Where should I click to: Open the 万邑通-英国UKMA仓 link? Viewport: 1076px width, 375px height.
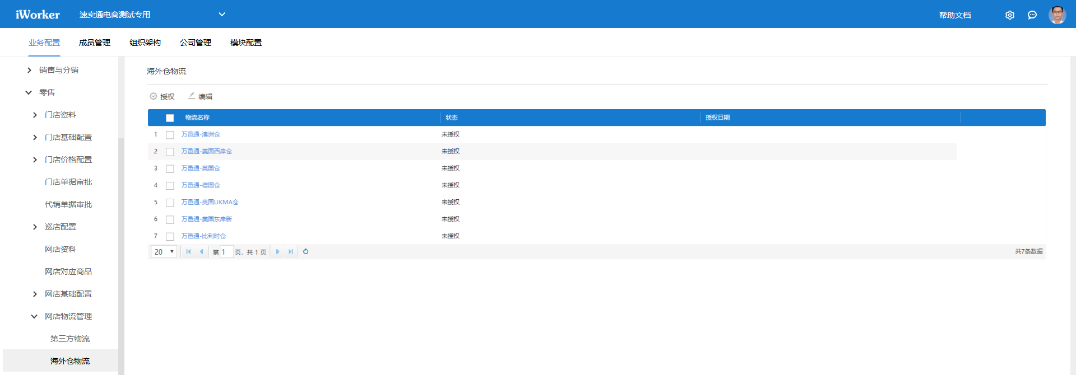(210, 202)
